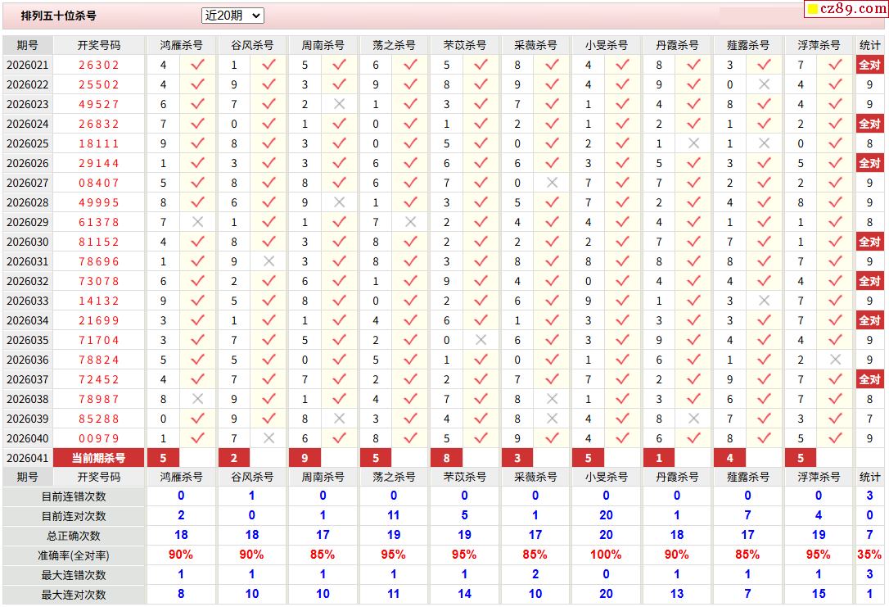Click the 35% all-correct rate statistic

coord(869,555)
